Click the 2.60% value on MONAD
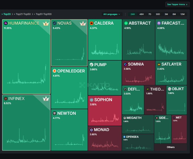This screenshot has width=193, height=159. point(93,134)
